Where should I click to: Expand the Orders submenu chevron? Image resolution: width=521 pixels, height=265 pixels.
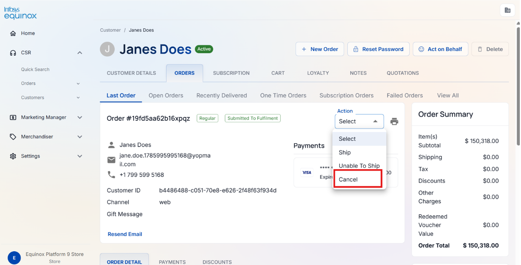click(x=78, y=84)
